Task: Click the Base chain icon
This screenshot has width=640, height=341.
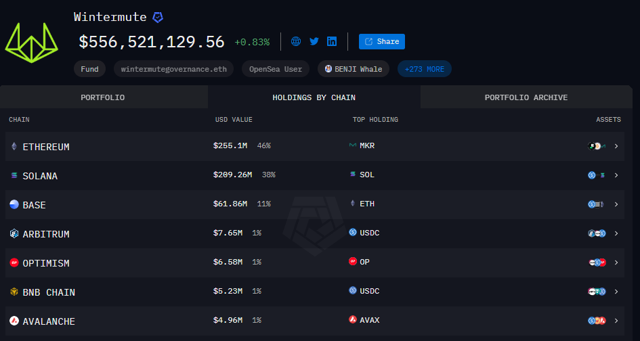Action: [14, 204]
